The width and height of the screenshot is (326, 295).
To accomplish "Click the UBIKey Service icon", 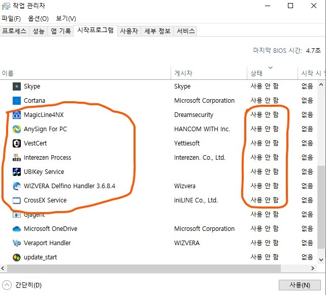I will pyautogui.click(x=17, y=172).
